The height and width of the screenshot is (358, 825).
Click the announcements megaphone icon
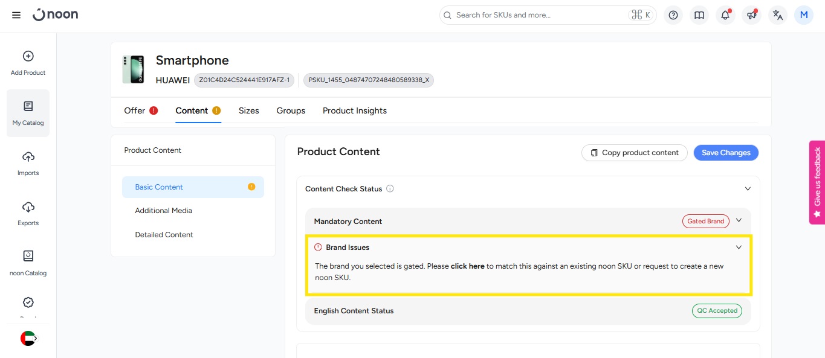[x=751, y=15]
